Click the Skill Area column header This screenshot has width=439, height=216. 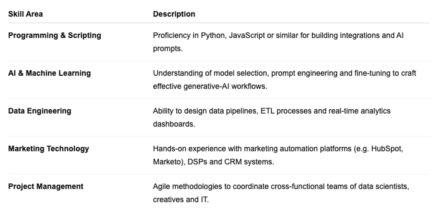click(x=25, y=14)
